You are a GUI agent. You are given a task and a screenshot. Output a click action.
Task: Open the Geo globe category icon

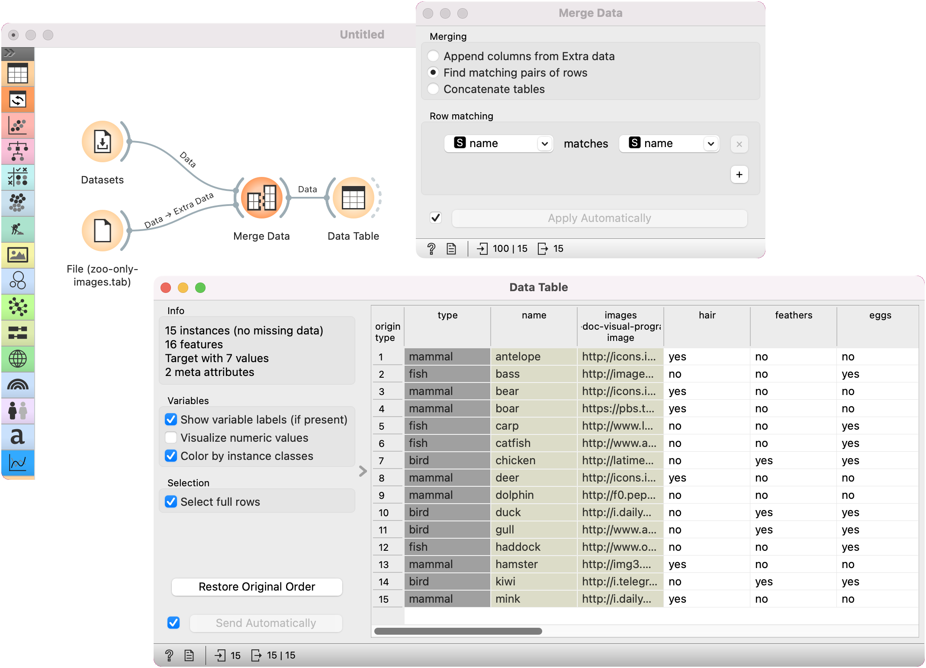tap(18, 359)
